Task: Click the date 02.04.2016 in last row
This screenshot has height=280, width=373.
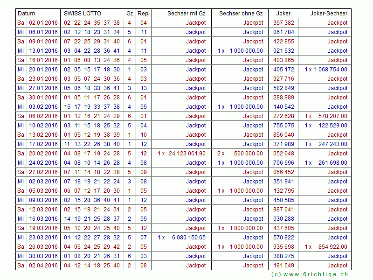Action: click(x=43, y=266)
